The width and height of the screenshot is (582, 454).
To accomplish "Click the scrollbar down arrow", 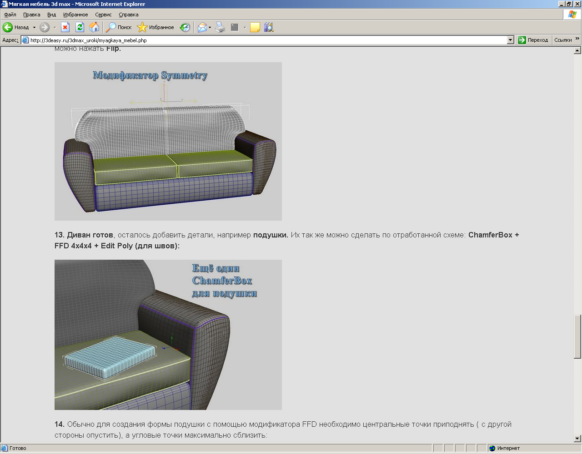I will 577,439.
